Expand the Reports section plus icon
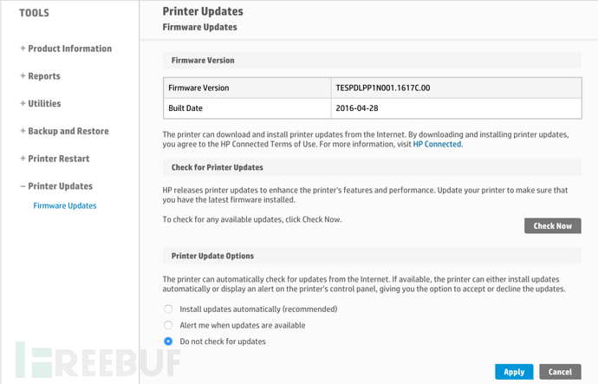 tap(23, 76)
